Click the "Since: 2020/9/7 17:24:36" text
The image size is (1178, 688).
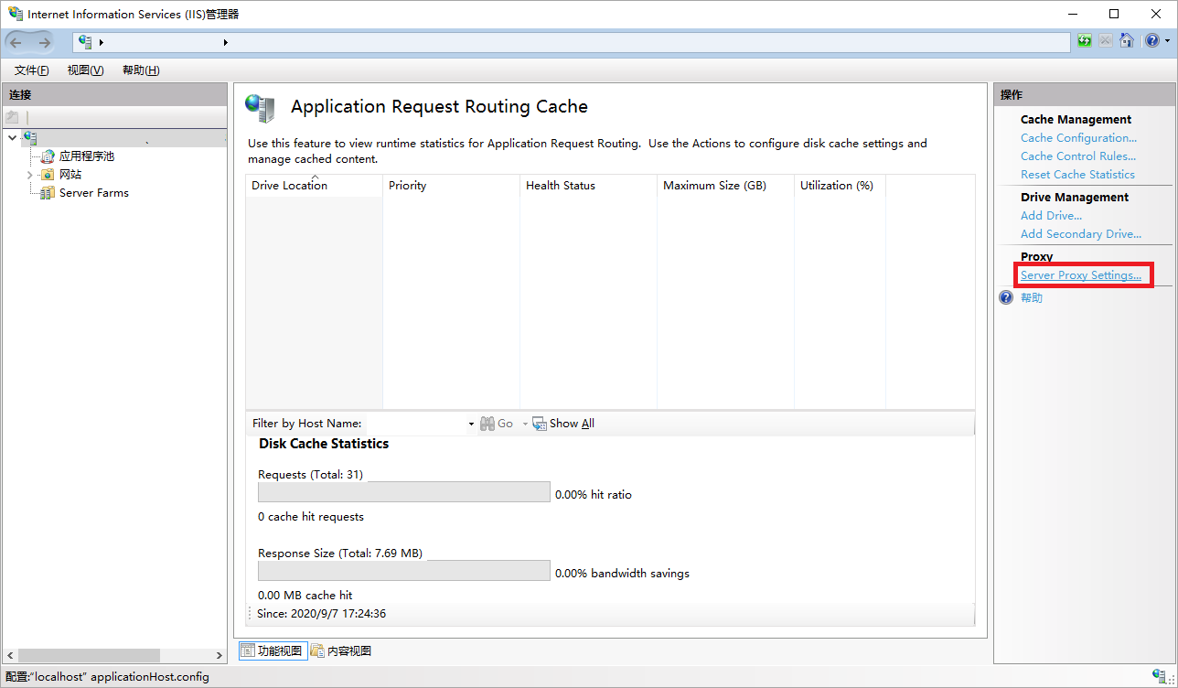tap(322, 614)
